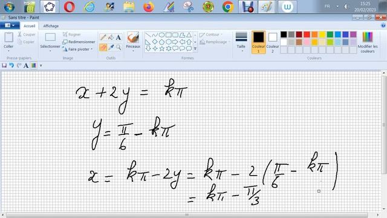
Task: Switch to the Affichage tab
Action: pos(51,26)
